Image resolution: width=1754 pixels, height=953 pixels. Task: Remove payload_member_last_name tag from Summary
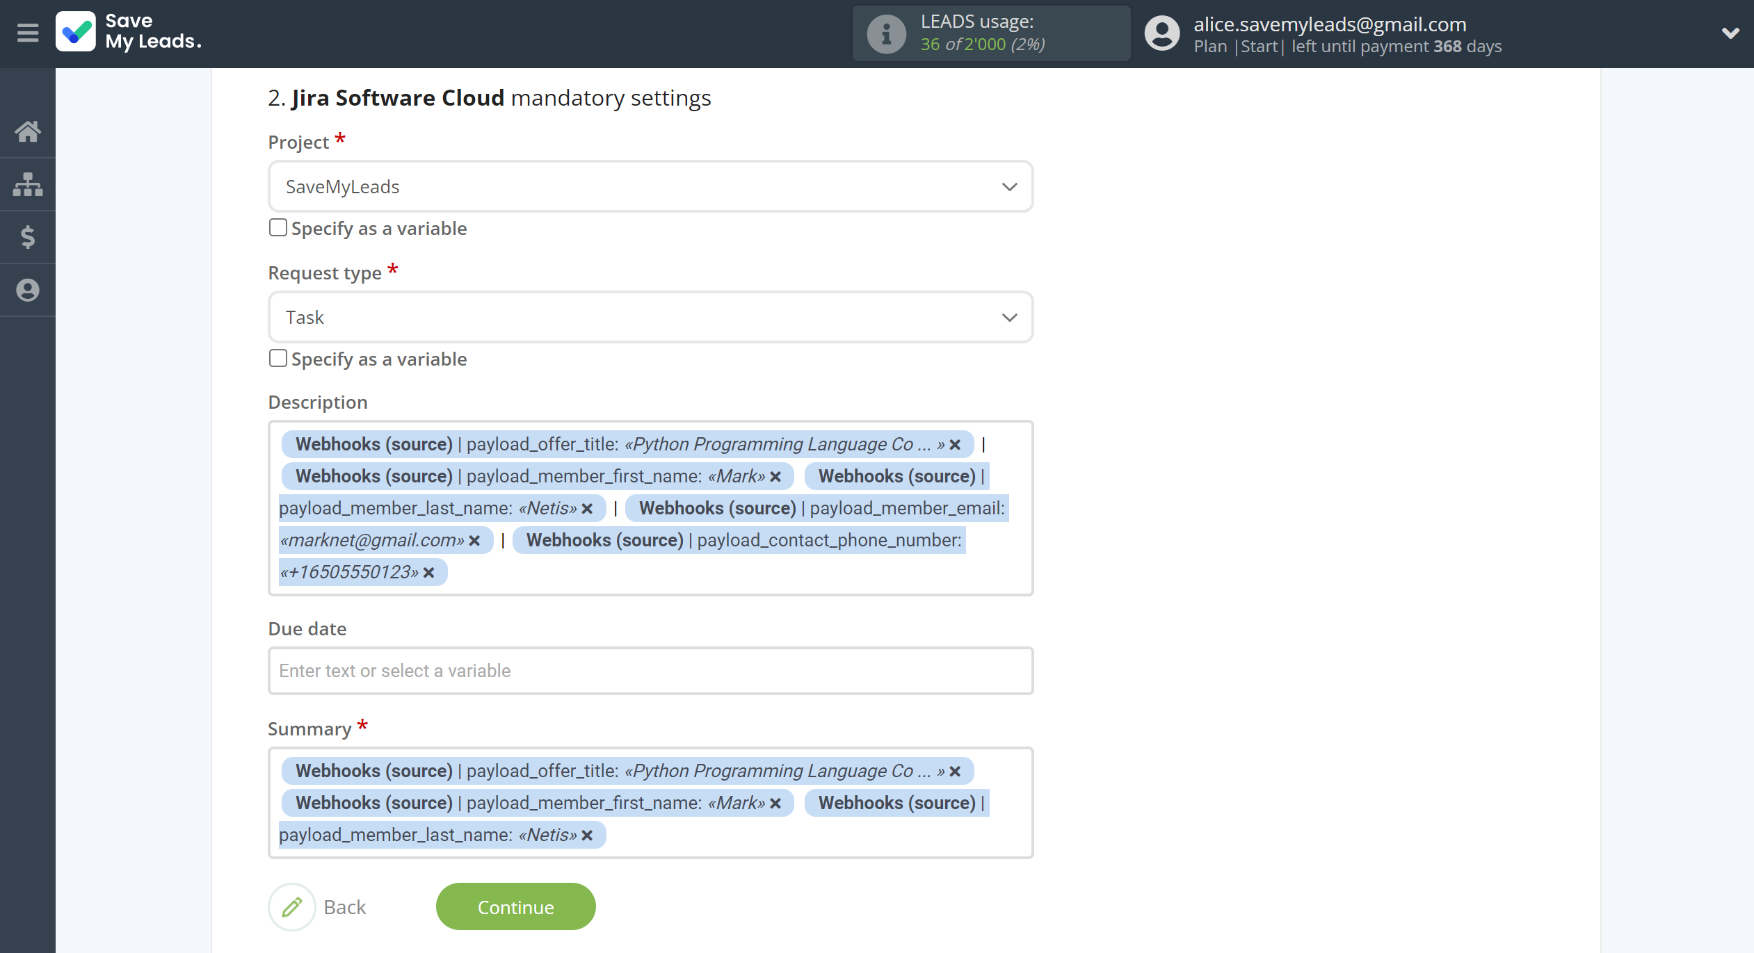[x=587, y=836]
